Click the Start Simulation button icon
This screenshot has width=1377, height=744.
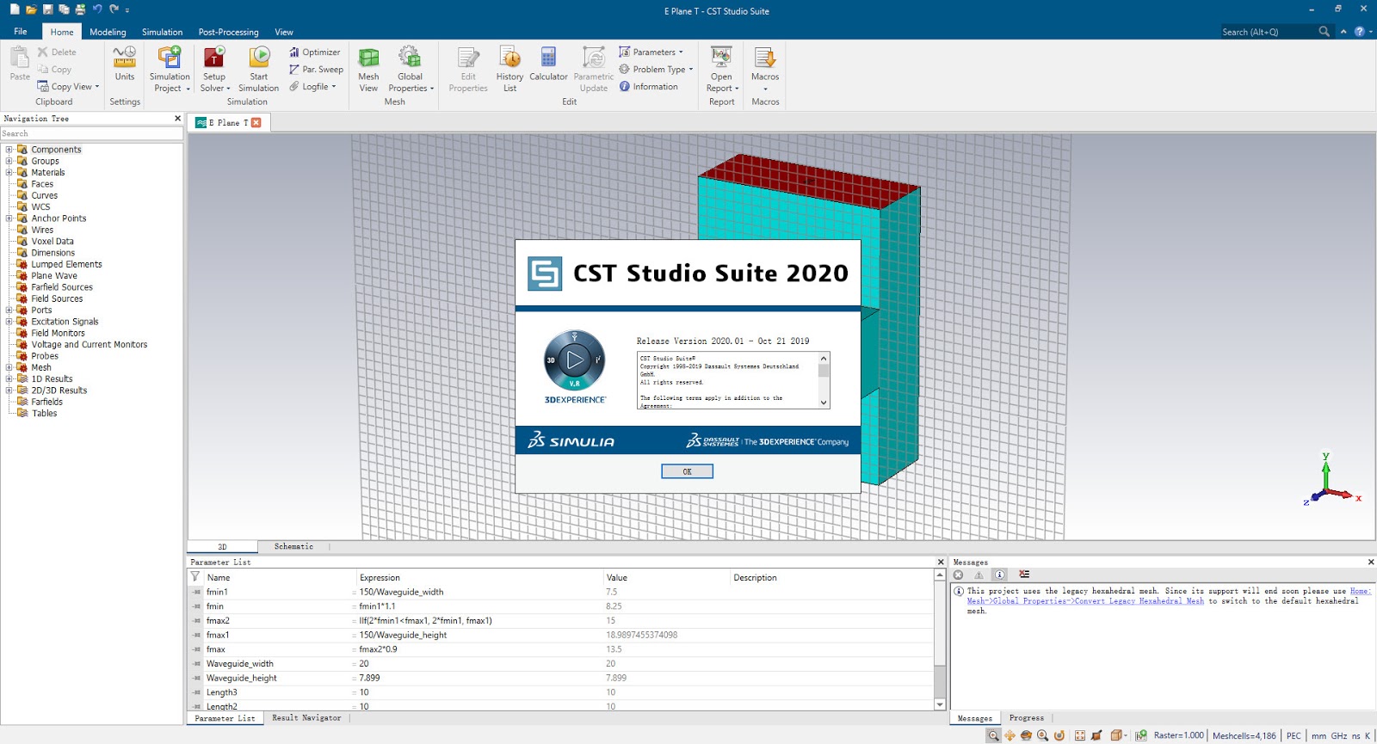coord(259,58)
